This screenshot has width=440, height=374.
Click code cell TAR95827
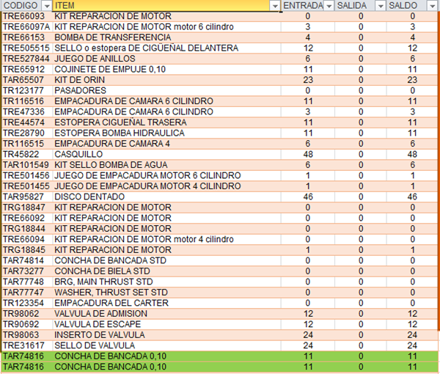click(27, 197)
